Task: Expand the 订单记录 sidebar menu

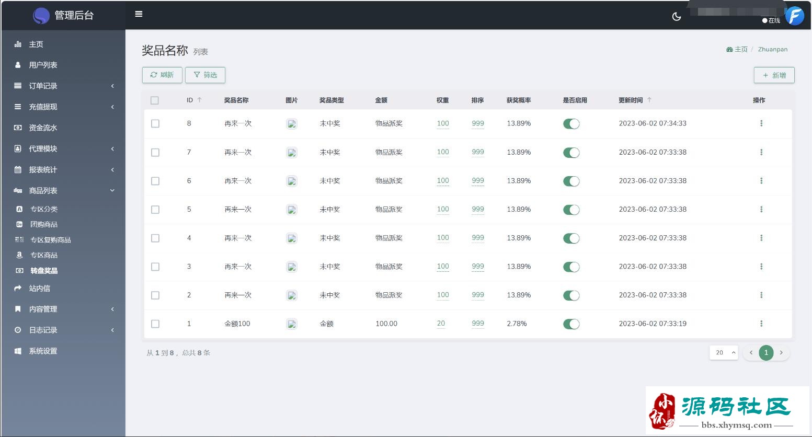Action: coord(63,86)
